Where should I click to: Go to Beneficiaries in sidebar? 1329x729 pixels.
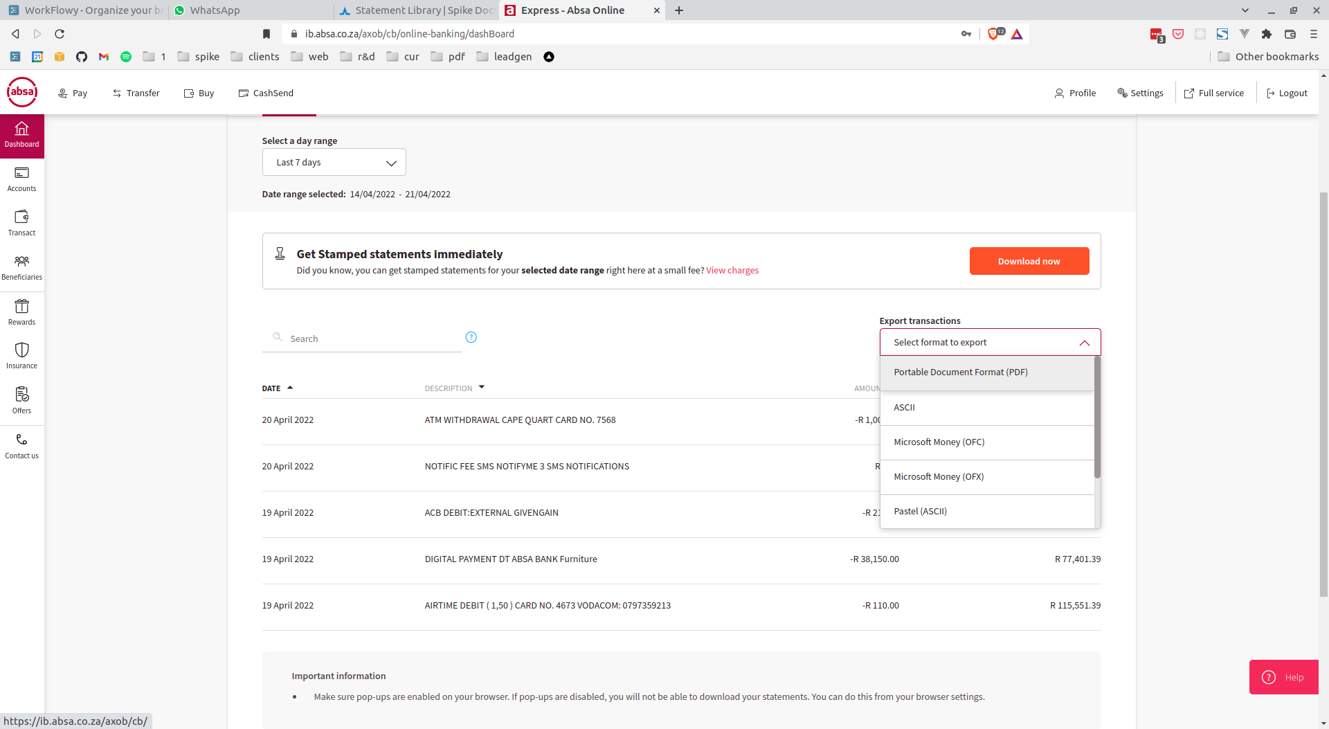(x=21, y=267)
